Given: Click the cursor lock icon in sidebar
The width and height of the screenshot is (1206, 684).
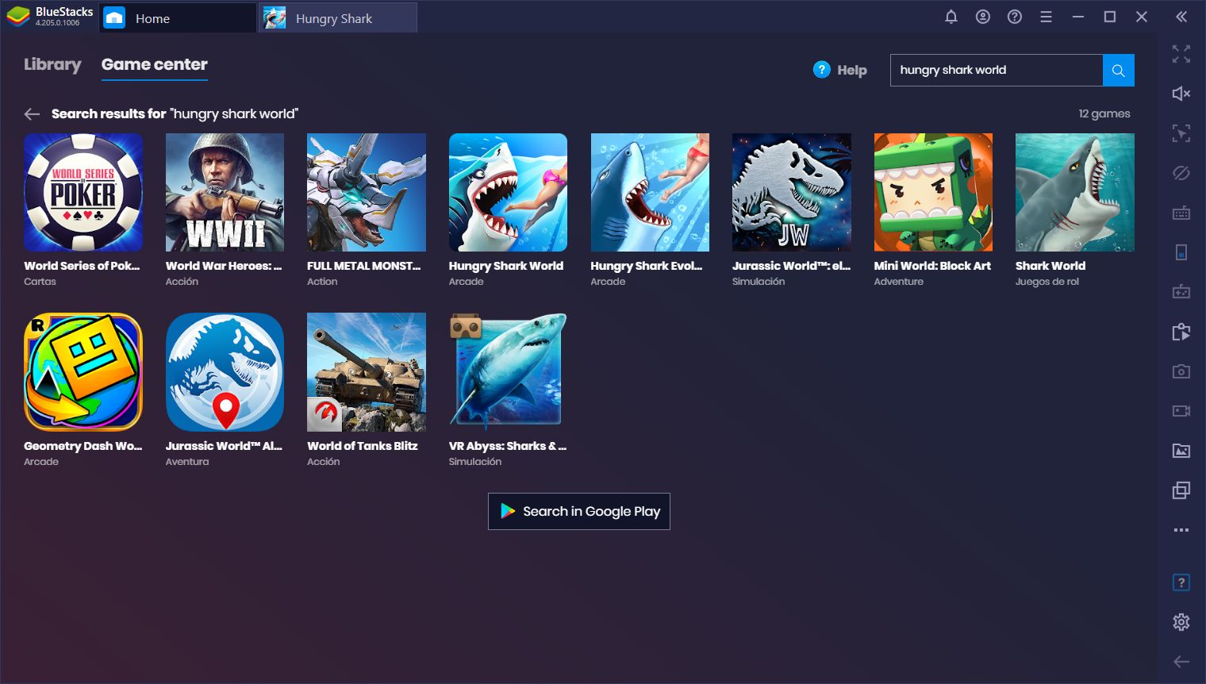Looking at the screenshot, I should point(1181,133).
